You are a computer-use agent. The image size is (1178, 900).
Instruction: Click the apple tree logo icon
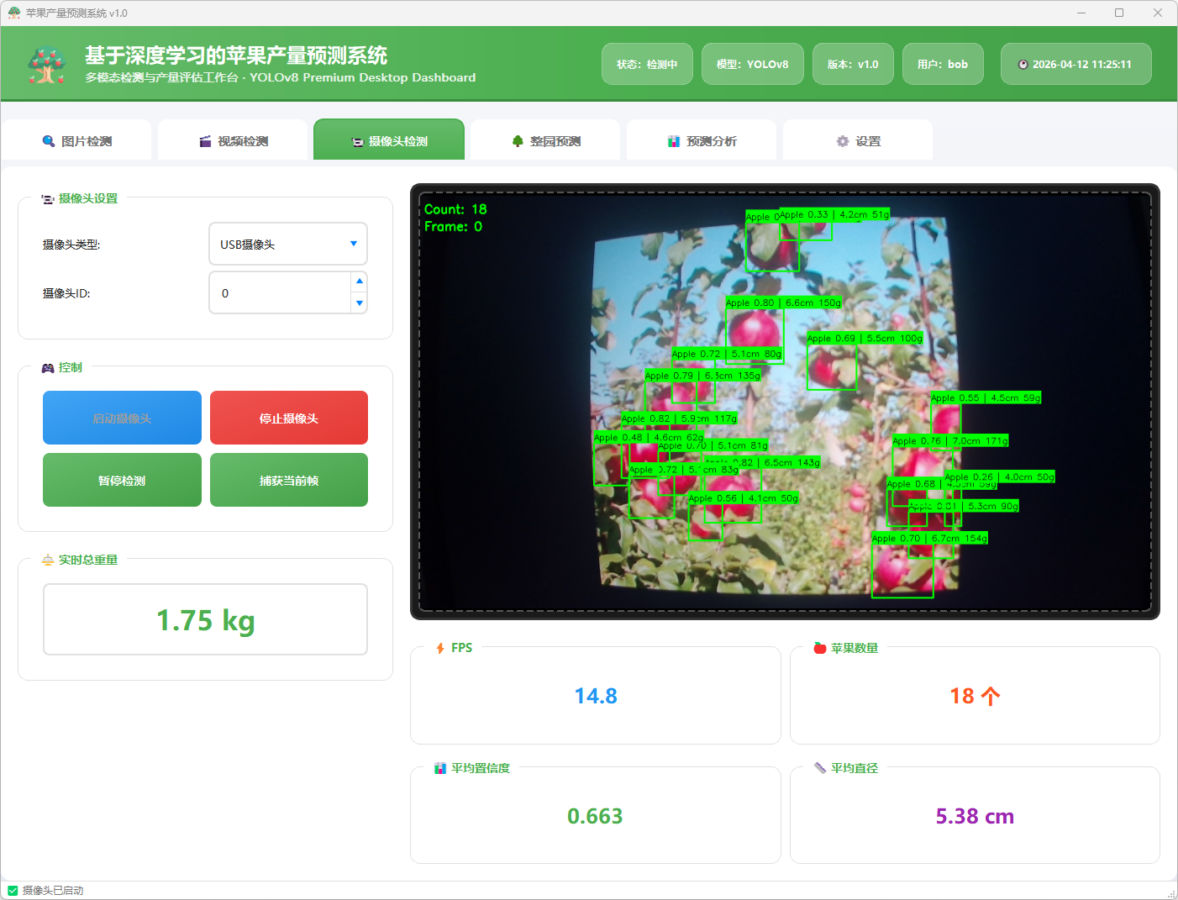click(x=46, y=65)
